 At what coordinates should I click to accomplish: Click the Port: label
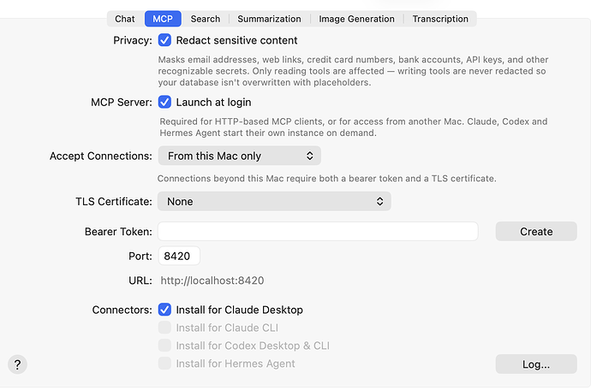(x=140, y=256)
